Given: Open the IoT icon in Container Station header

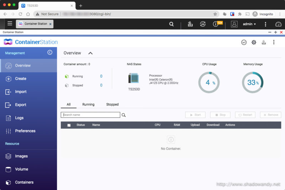Looking at the screenshot, I should click(244, 42).
